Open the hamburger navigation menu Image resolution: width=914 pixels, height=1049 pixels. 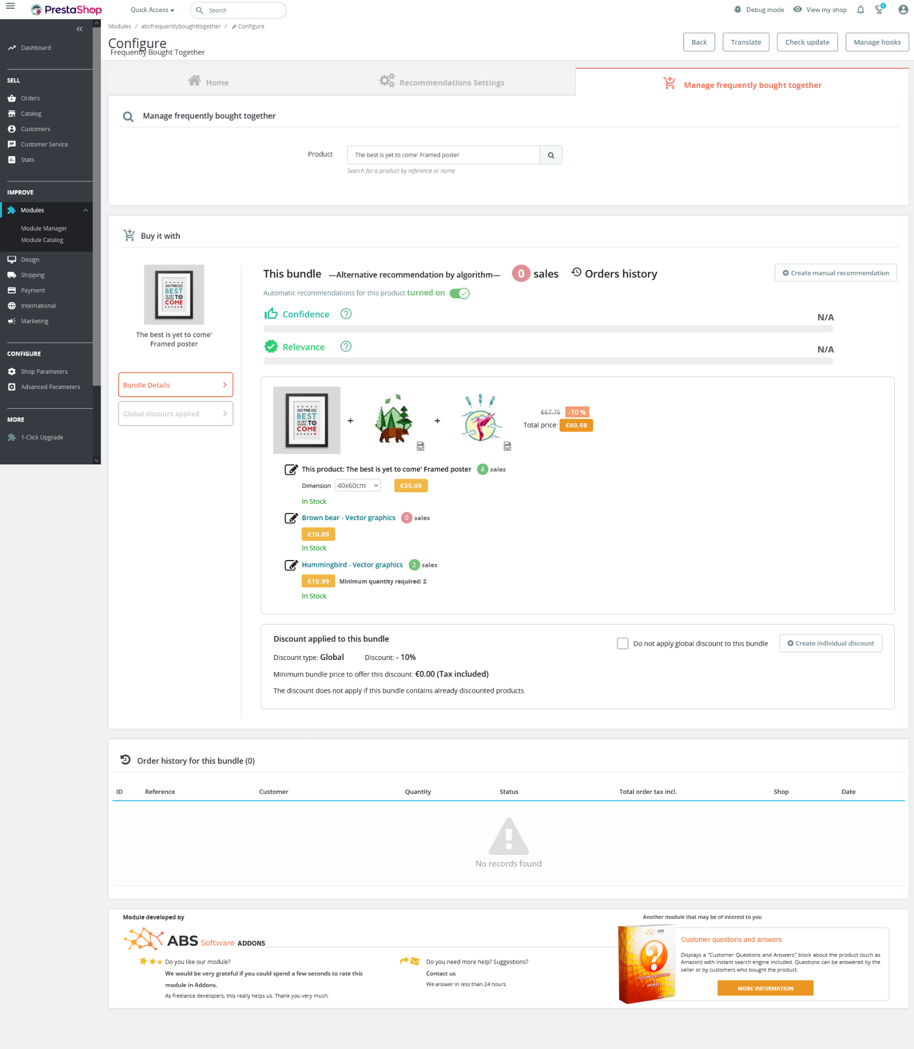point(10,7)
